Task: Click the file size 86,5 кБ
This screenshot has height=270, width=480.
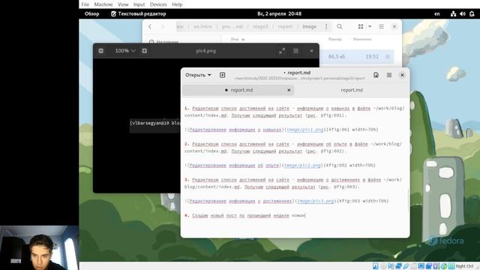Action: [336, 57]
